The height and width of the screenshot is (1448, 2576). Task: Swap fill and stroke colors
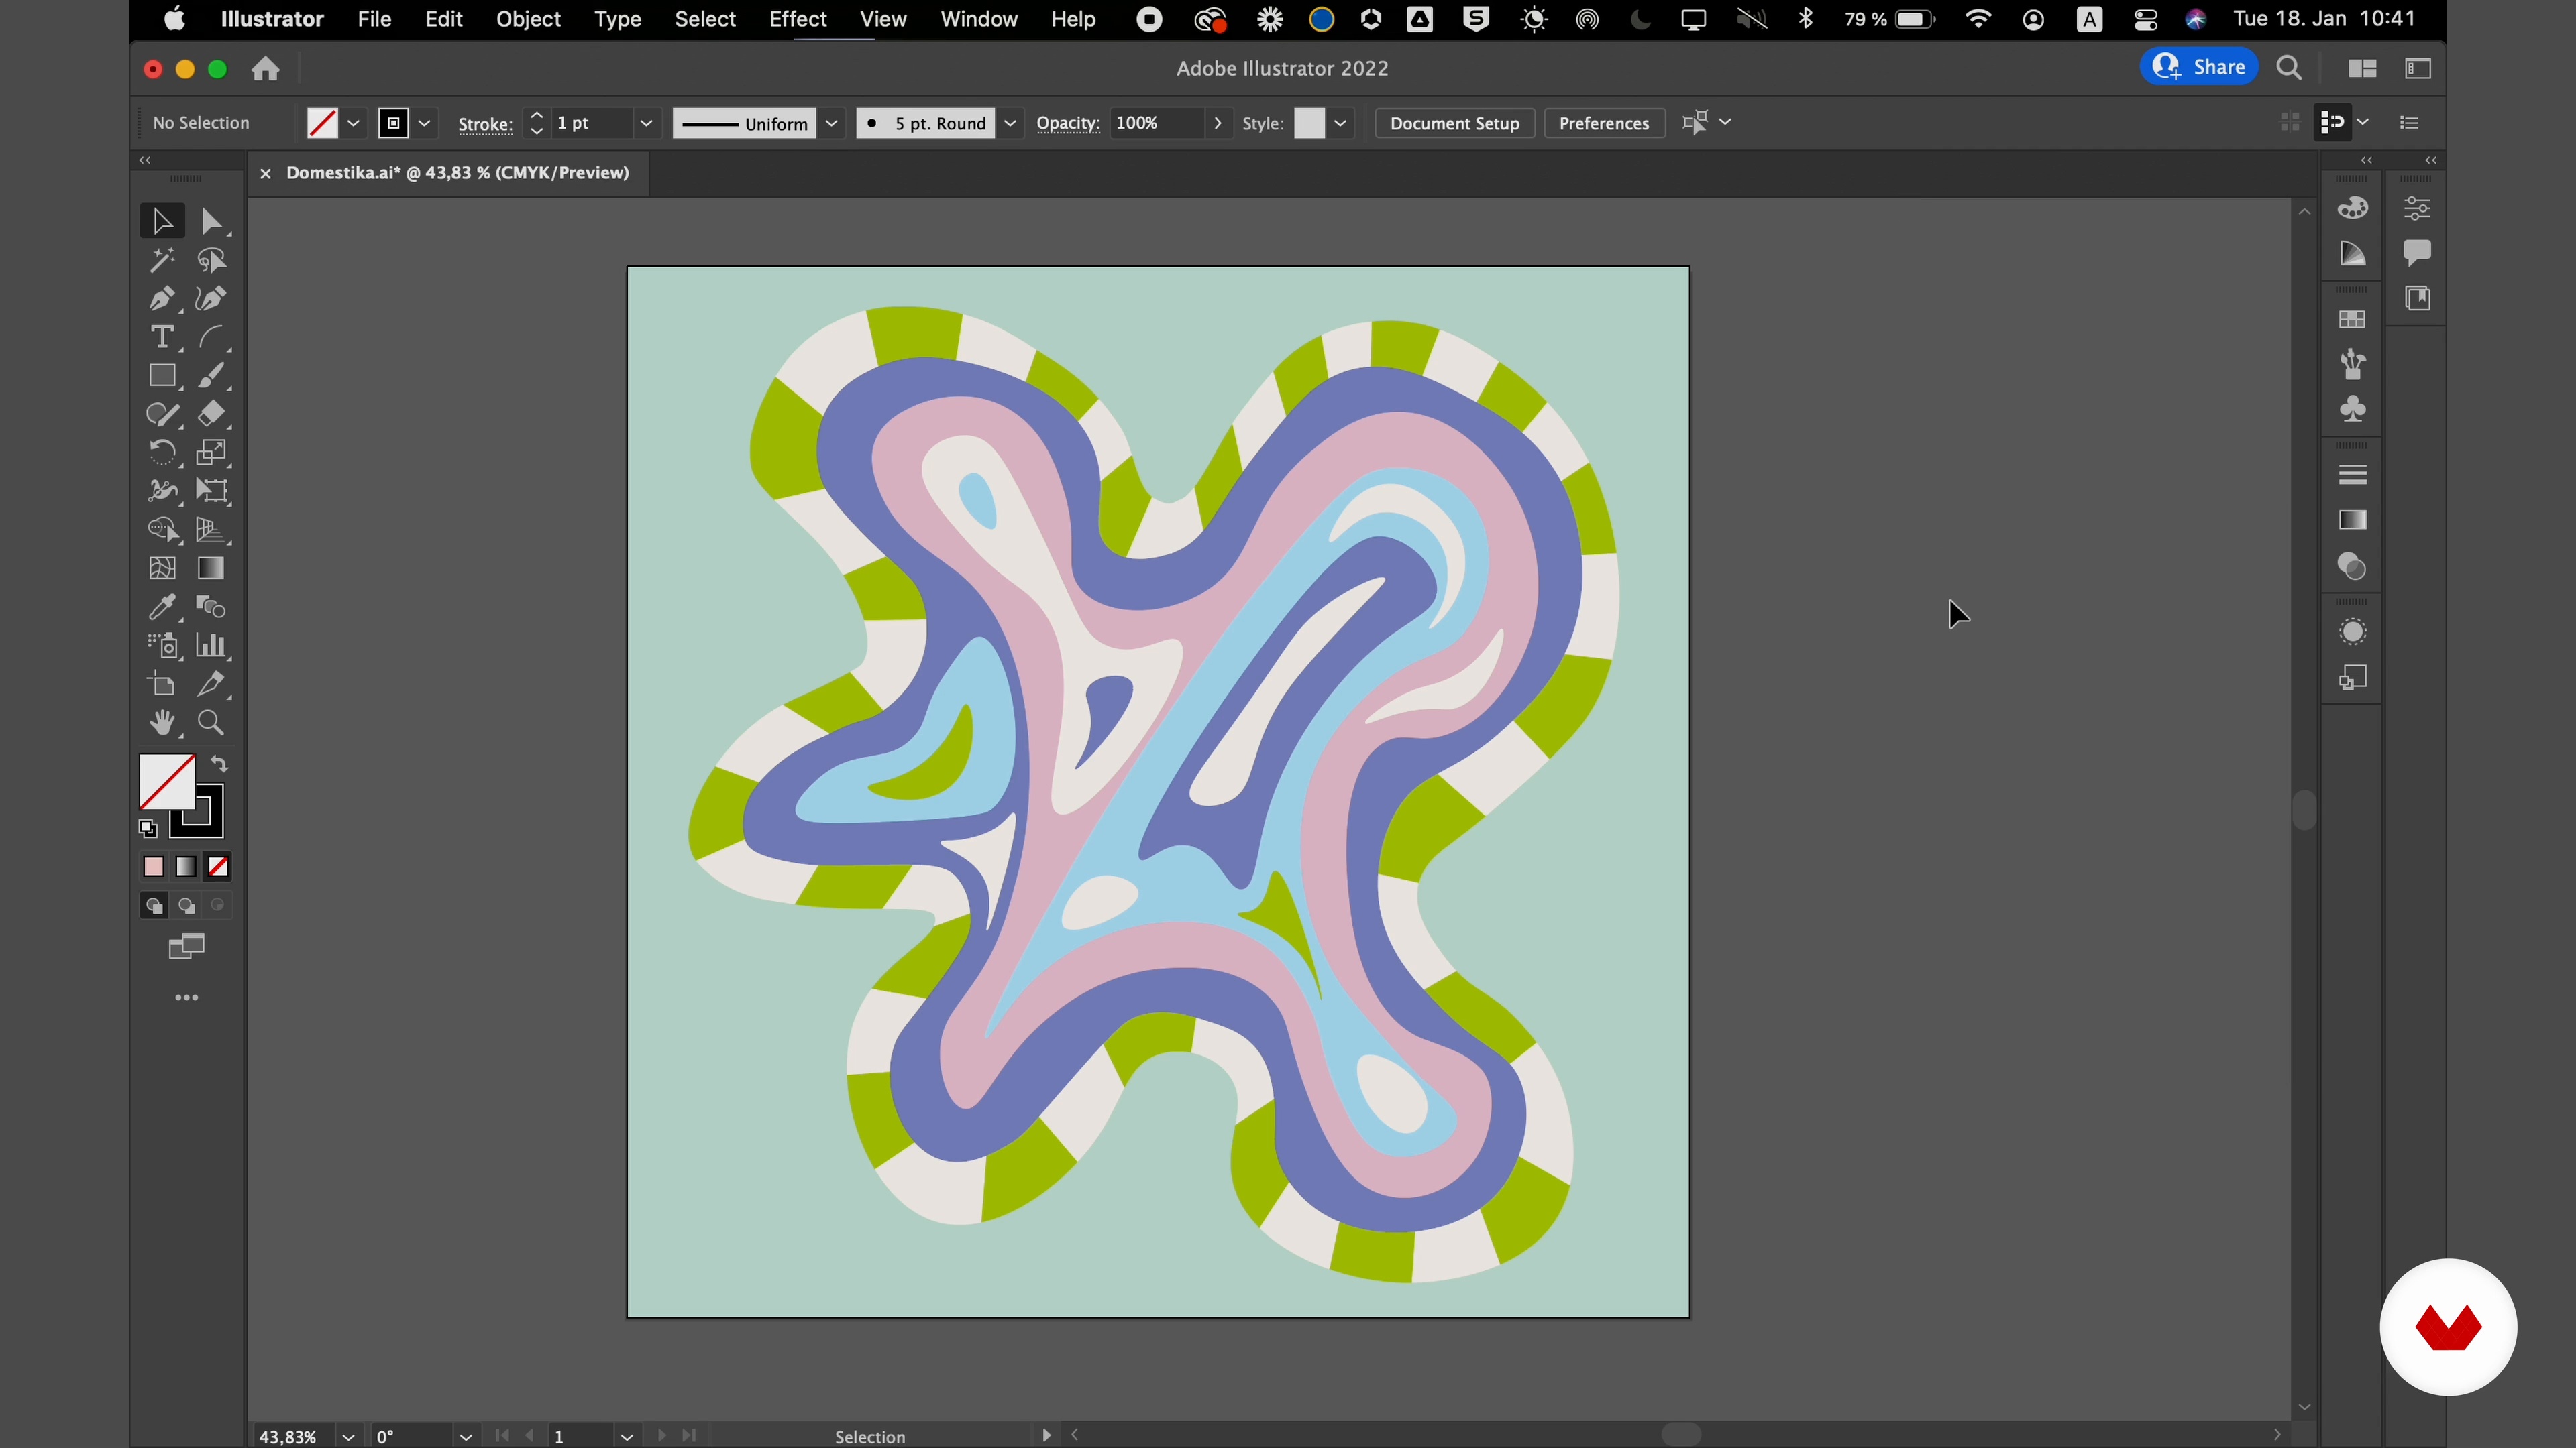click(219, 764)
